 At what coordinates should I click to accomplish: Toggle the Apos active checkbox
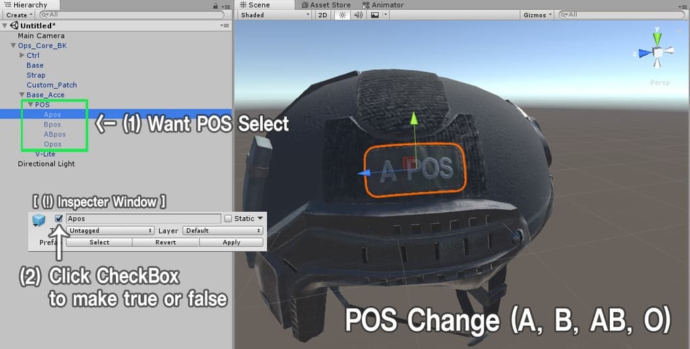59,218
